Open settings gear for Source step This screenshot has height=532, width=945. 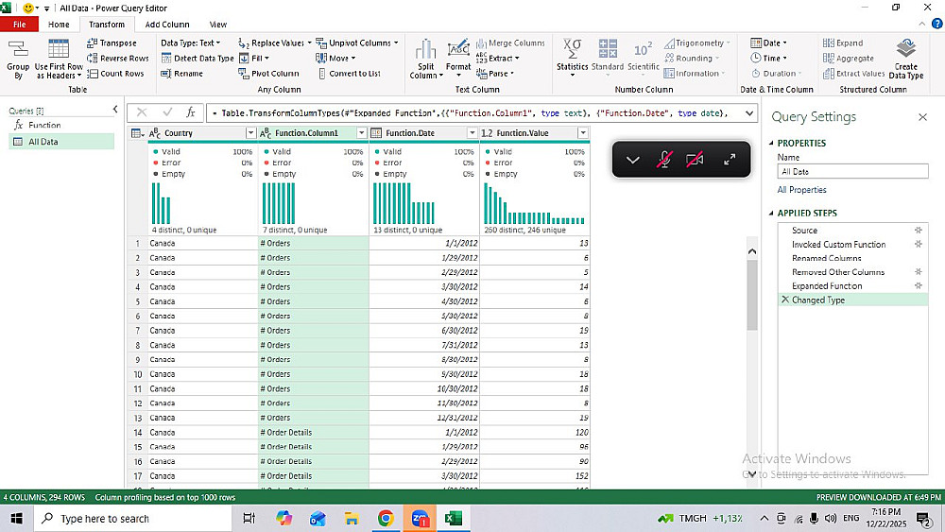(918, 231)
